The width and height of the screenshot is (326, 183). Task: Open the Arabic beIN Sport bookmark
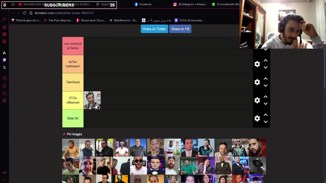pos(156,20)
